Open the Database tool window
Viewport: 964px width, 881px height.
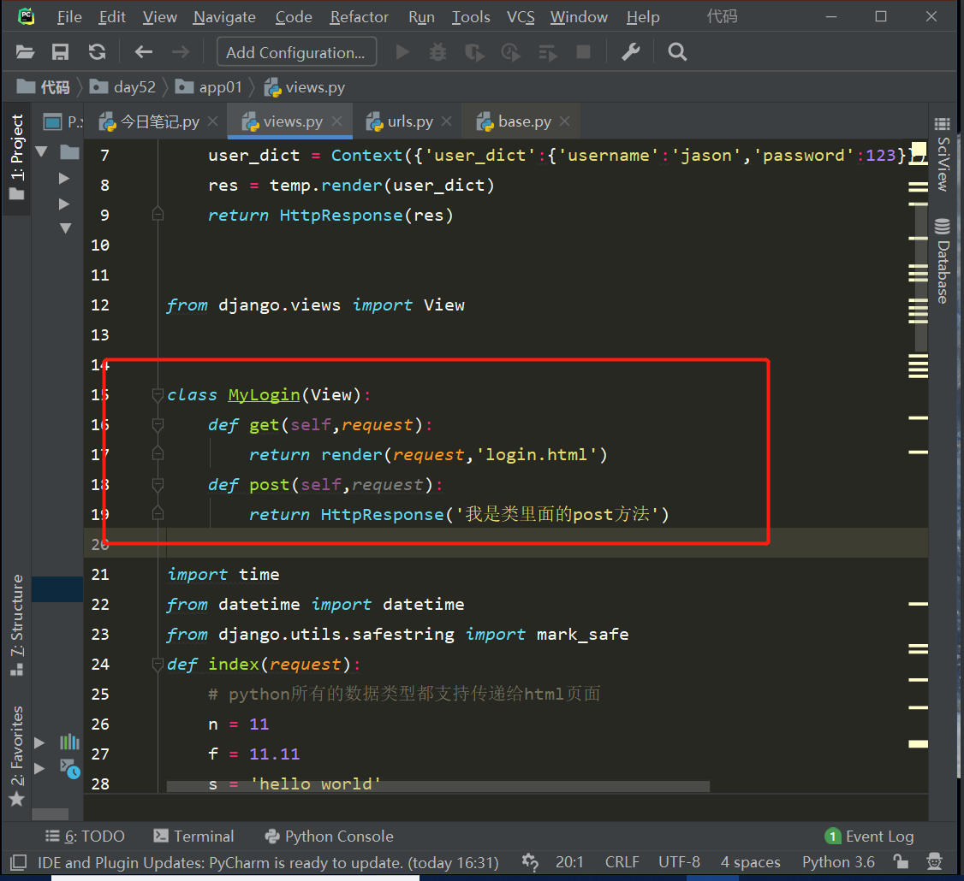click(x=943, y=260)
